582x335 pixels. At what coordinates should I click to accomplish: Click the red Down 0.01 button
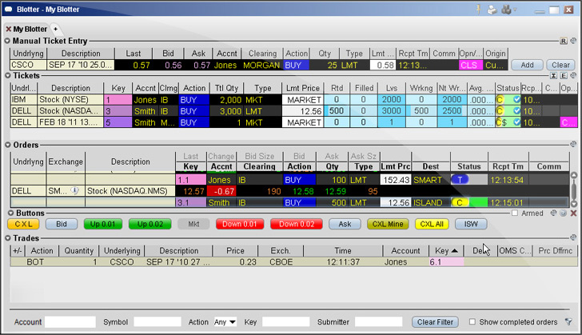pos(240,224)
